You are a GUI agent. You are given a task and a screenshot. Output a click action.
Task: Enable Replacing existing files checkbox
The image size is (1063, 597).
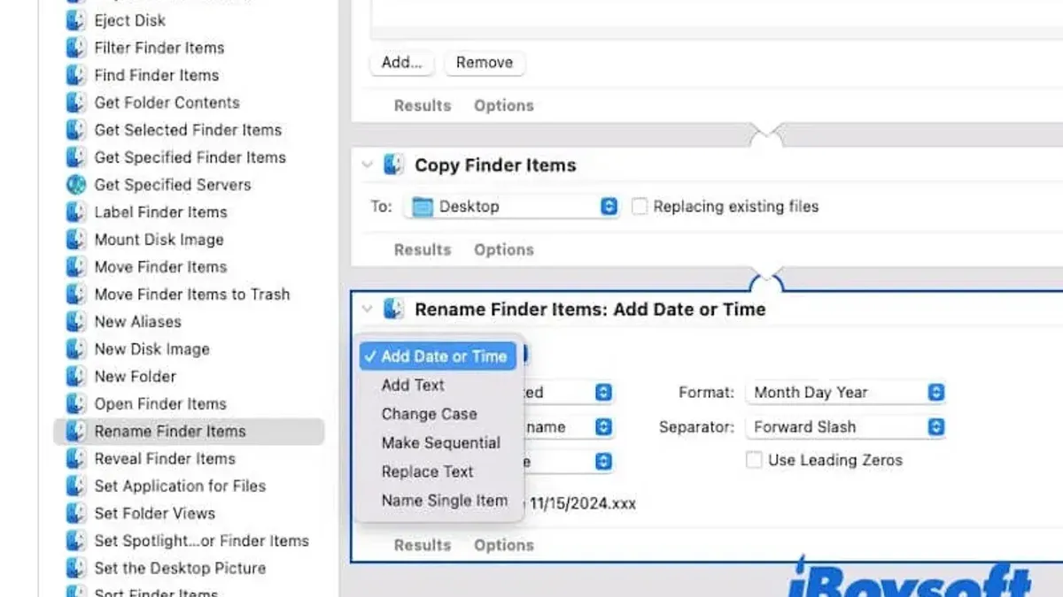pyautogui.click(x=639, y=207)
